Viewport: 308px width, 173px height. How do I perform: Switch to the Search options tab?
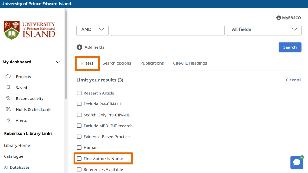pyautogui.click(x=117, y=63)
